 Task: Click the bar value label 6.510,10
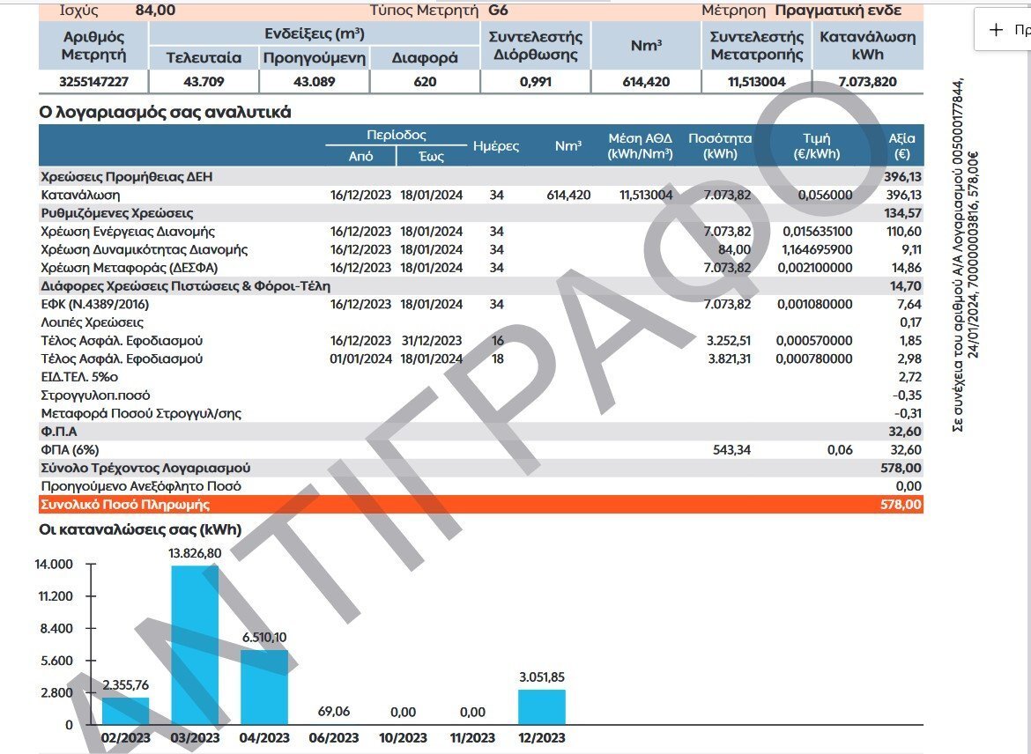264,638
